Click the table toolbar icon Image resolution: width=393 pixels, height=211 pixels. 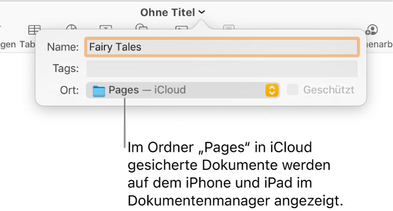[35, 29]
